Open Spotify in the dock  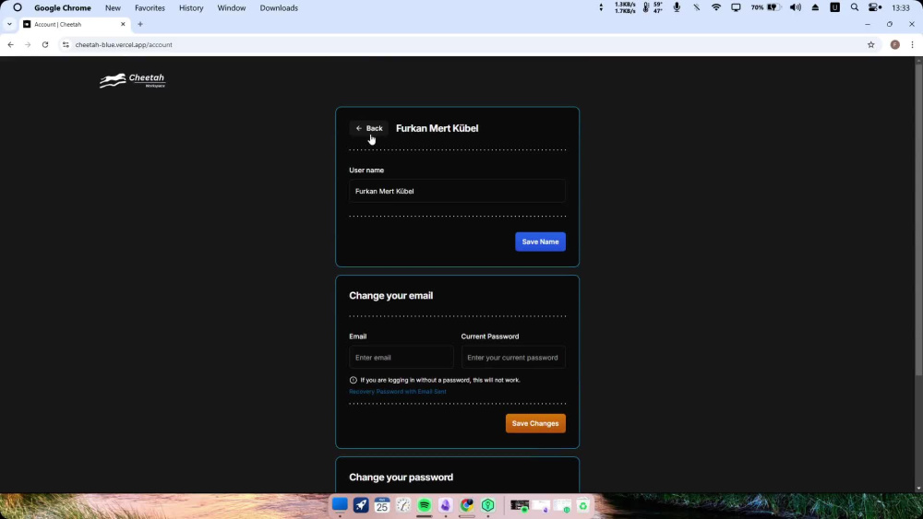425,505
